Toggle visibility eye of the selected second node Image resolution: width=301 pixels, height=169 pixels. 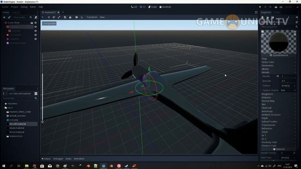(x=36, y=27)
